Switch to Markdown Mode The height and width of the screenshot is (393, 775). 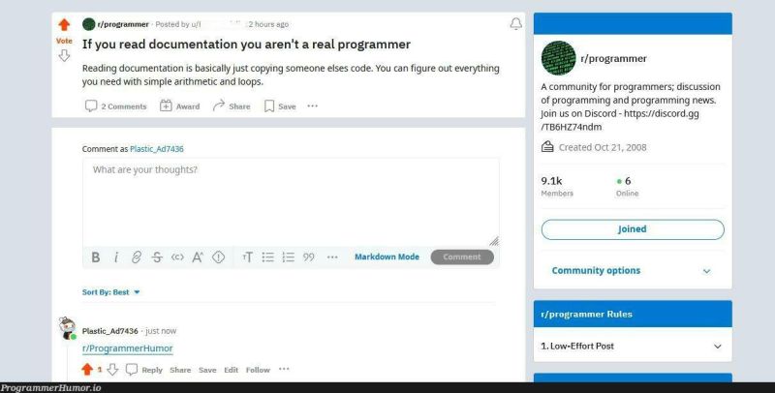coord(387,257)
